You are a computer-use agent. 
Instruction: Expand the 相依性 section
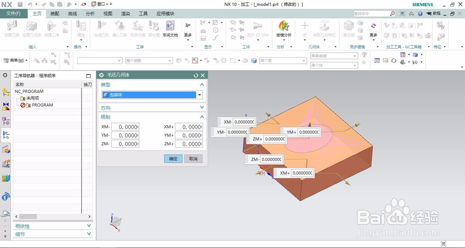click(x=53, y=226)
